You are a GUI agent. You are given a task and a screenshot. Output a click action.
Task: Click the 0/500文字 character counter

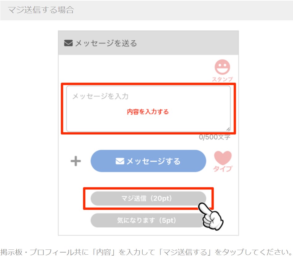[214, 137]
